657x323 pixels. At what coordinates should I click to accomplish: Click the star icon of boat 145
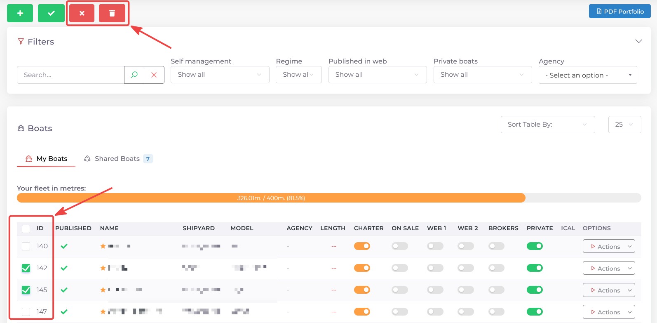pos(103,290)
